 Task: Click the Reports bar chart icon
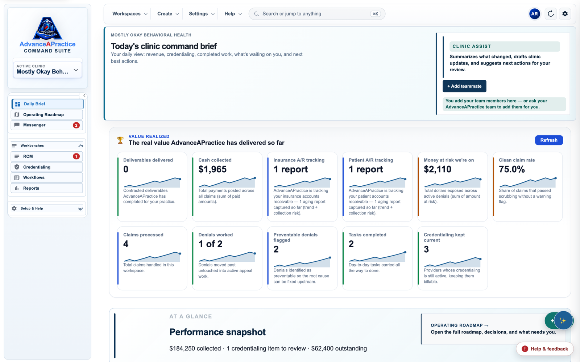pyautogui.click(x=17, y=188)
